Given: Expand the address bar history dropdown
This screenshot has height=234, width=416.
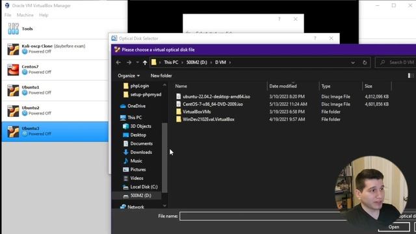Looking at the screenshot, I should [353, 62].
